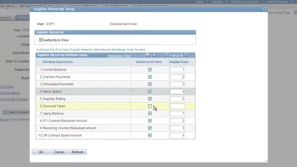Open MultiChannel Console in top navigation
Screen dimensions: 297x167
click(245, 2)
